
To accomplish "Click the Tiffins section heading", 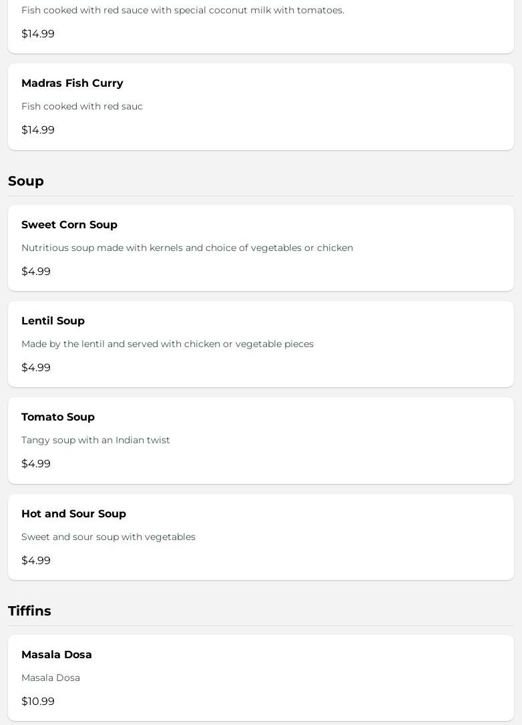I will 29,612.
